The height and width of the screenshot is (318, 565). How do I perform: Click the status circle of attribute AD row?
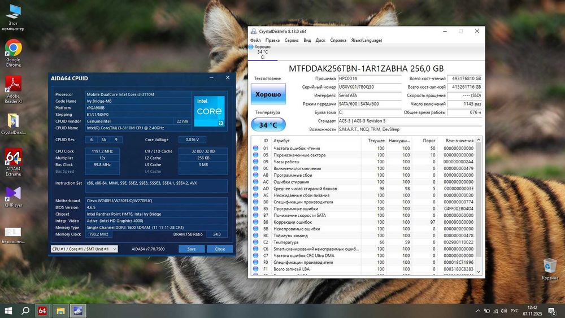click(x=255, y=188)
